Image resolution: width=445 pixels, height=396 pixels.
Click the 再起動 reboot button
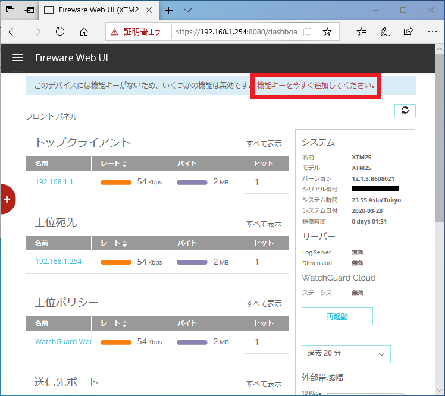(x=337, y=316)
